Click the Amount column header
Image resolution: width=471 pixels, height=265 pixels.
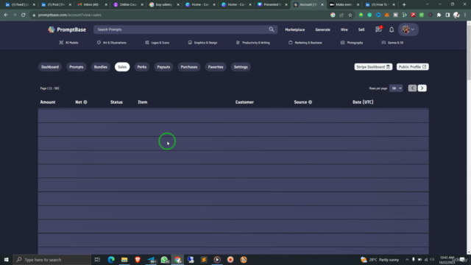[48, 102]
